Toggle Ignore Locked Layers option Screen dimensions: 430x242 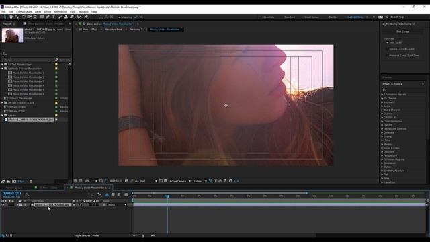click(x=387, y=49)
